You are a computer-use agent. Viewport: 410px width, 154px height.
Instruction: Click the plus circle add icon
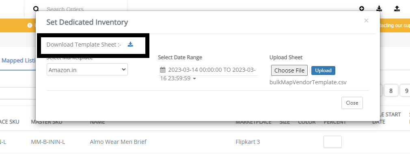(362, 9)
